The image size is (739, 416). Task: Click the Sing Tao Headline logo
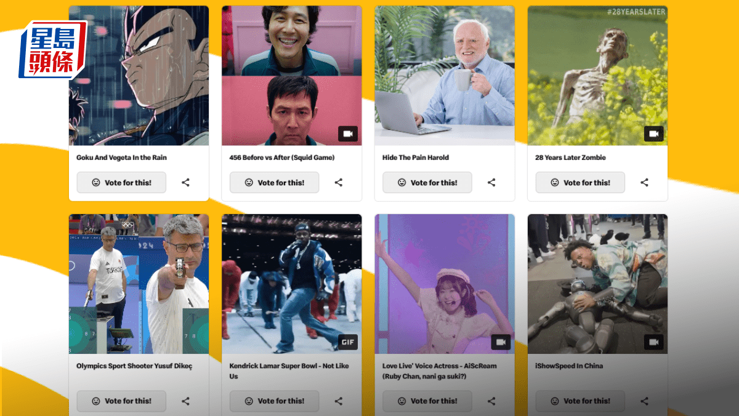(x=52, y=49)
